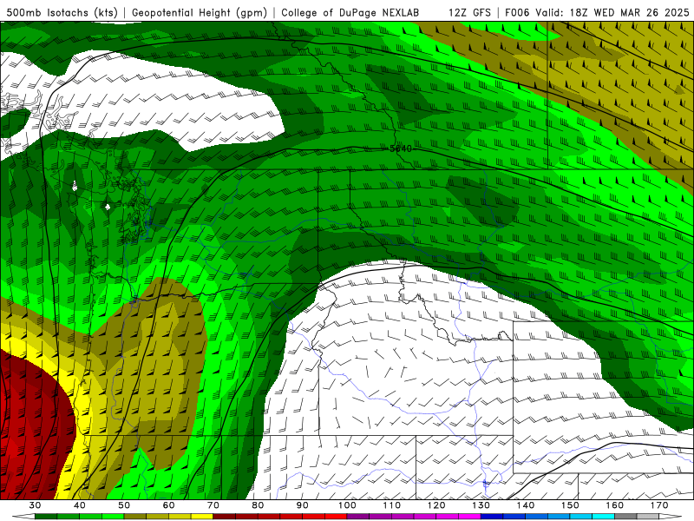Click the '170' color bar label
694x521 pixels.
pyautogui.click(x=659, y=505)
